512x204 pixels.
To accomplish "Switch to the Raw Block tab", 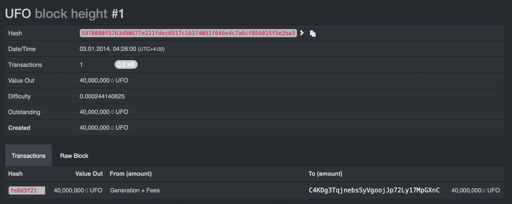I will (x=74, y=156).
